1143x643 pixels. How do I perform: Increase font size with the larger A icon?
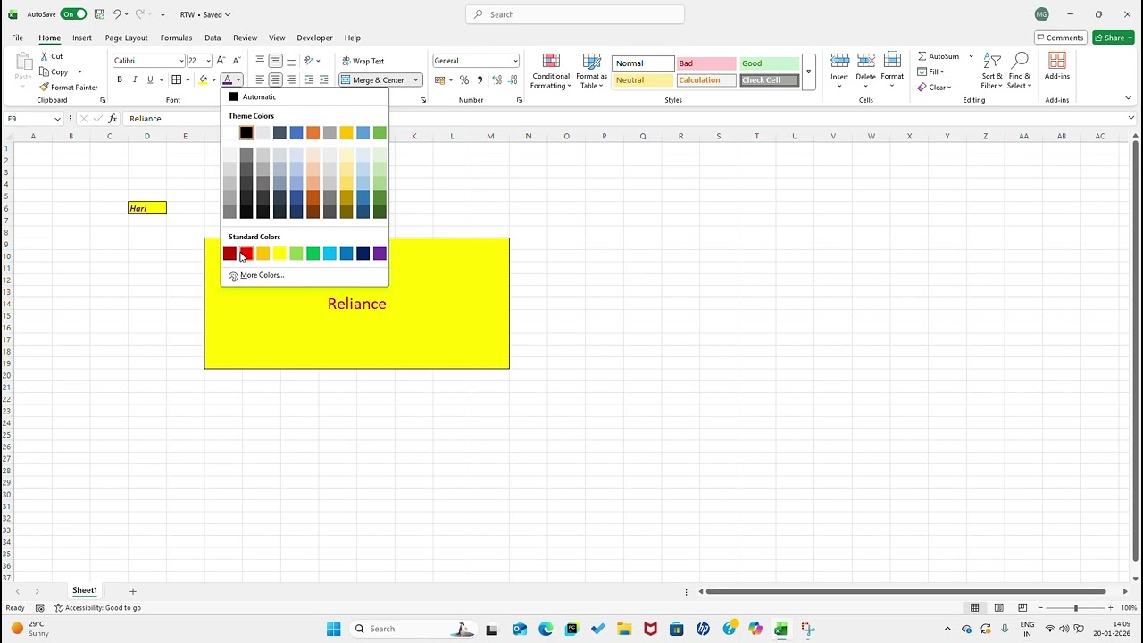(x=221, y=61)
